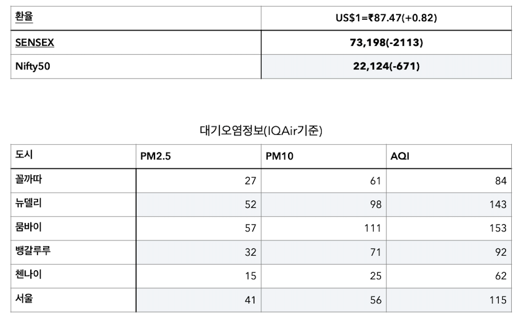524x327 pixels.
Task: Select the 73,198(-2113) SENSEX value
Action: [386, 43]
